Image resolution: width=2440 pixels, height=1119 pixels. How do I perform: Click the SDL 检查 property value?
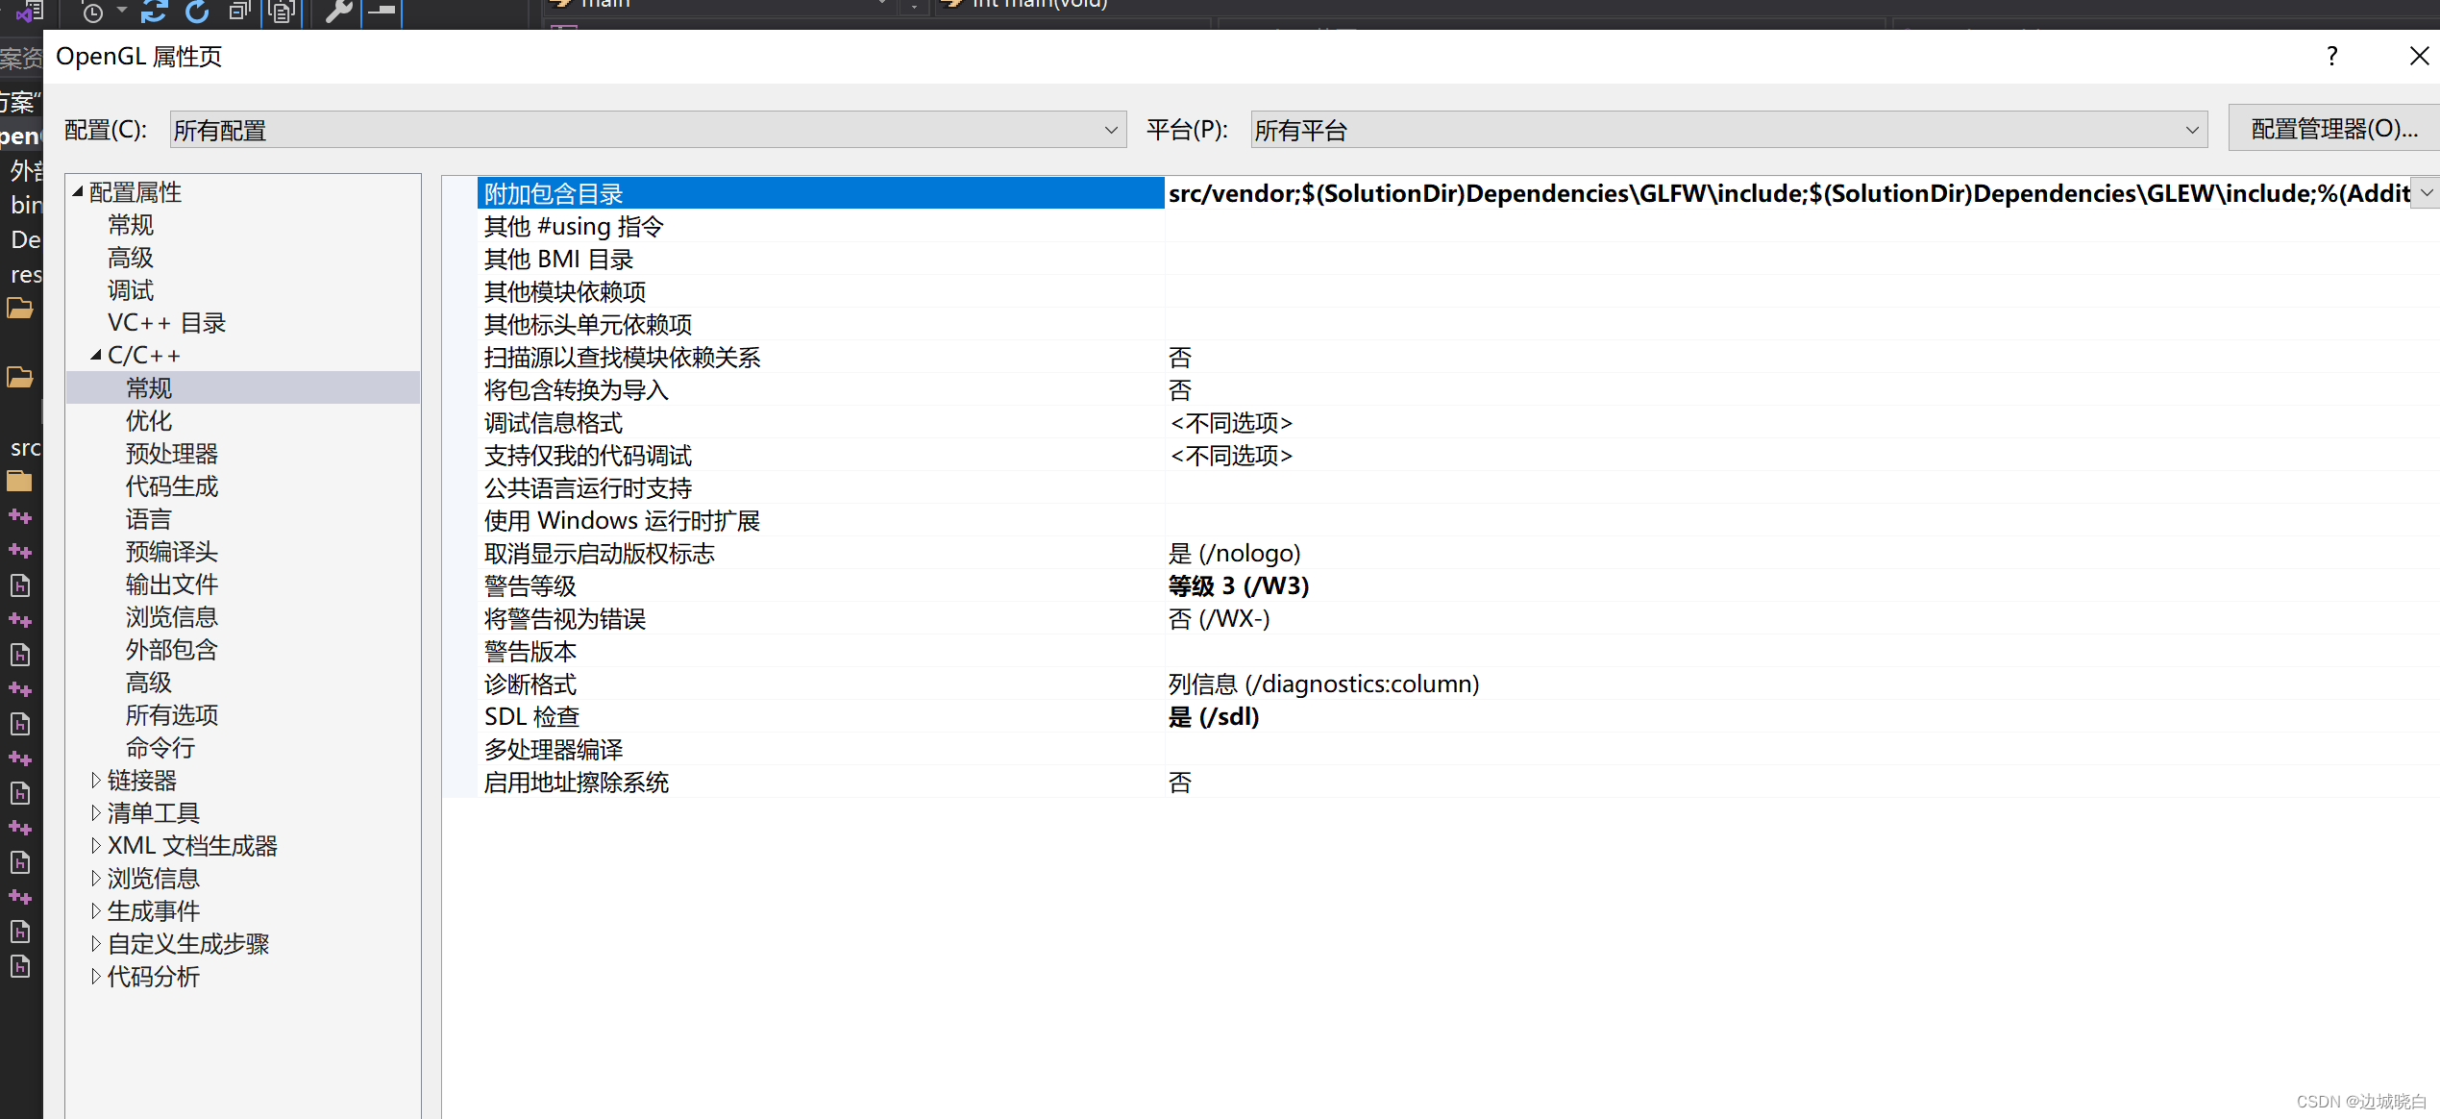(1213, 716)
